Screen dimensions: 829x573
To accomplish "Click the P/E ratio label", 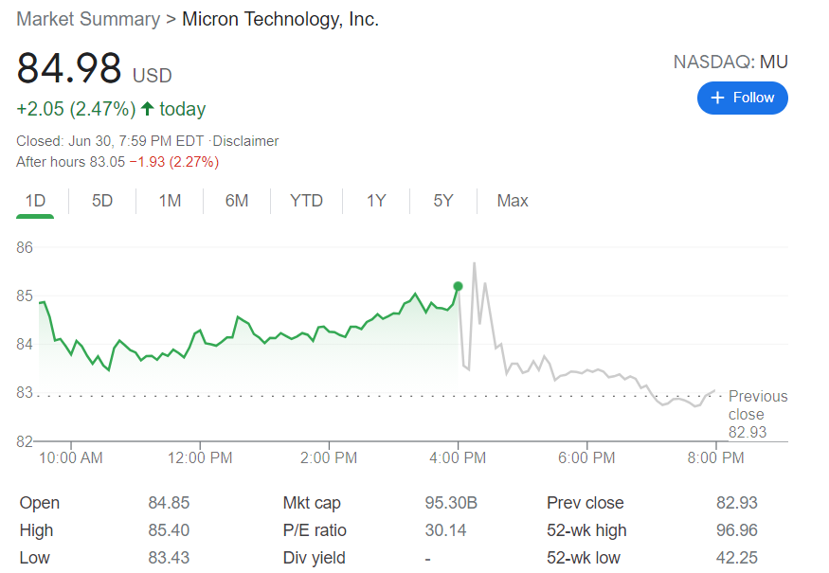I will point(315,530).
